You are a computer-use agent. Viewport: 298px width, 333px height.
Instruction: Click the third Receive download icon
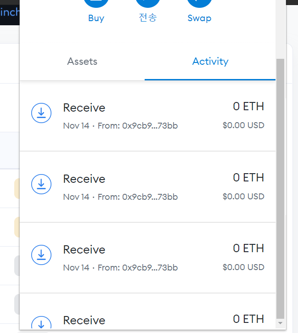tap(41, 254)
